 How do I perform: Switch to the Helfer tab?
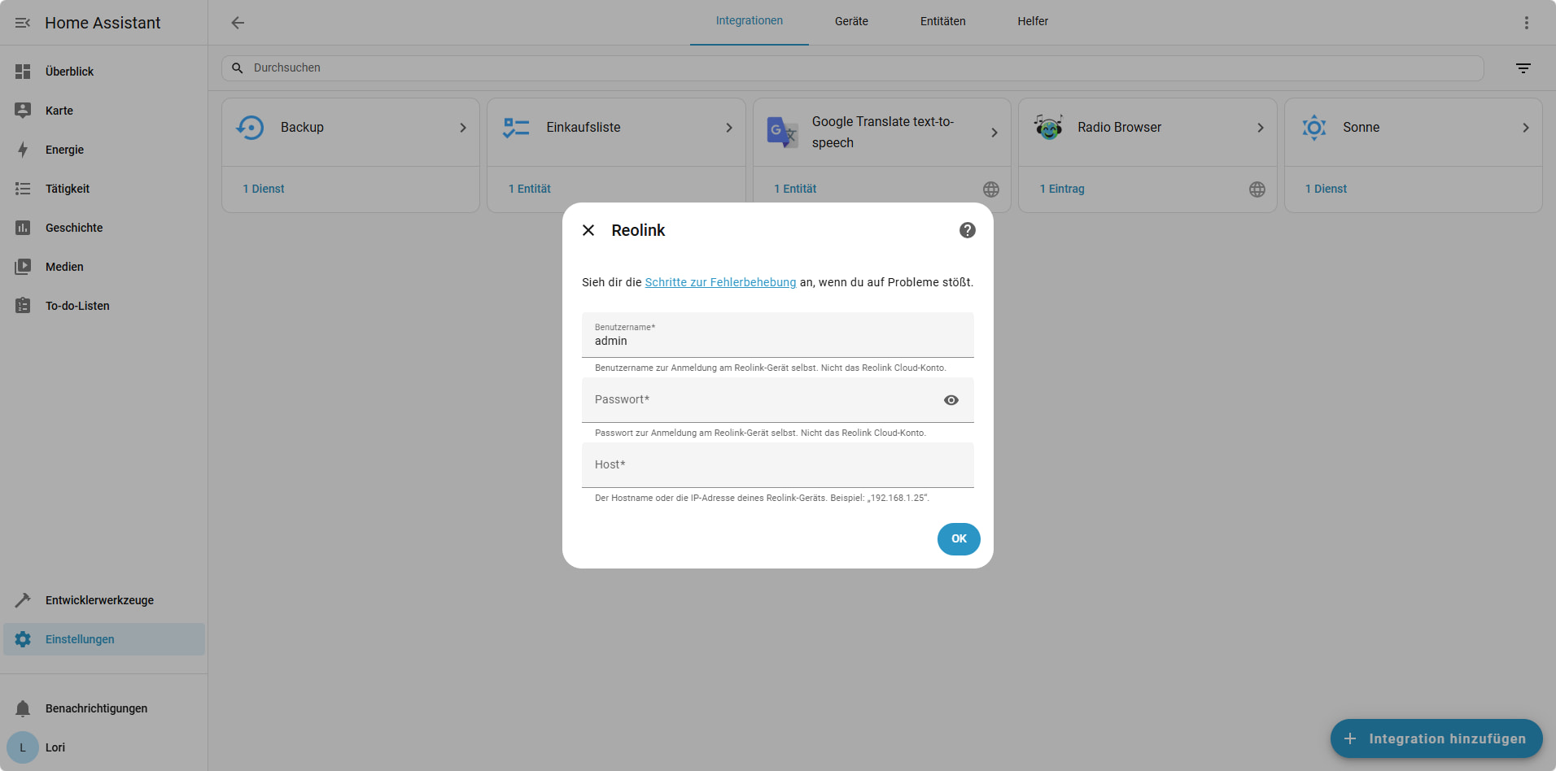point(1033,22)
